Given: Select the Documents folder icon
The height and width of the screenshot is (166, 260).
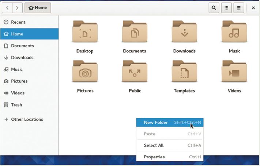Looking at the screenshot, I should pos(135,31).
